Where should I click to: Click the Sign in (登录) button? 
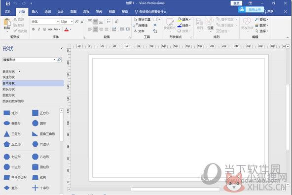[236, 3]
